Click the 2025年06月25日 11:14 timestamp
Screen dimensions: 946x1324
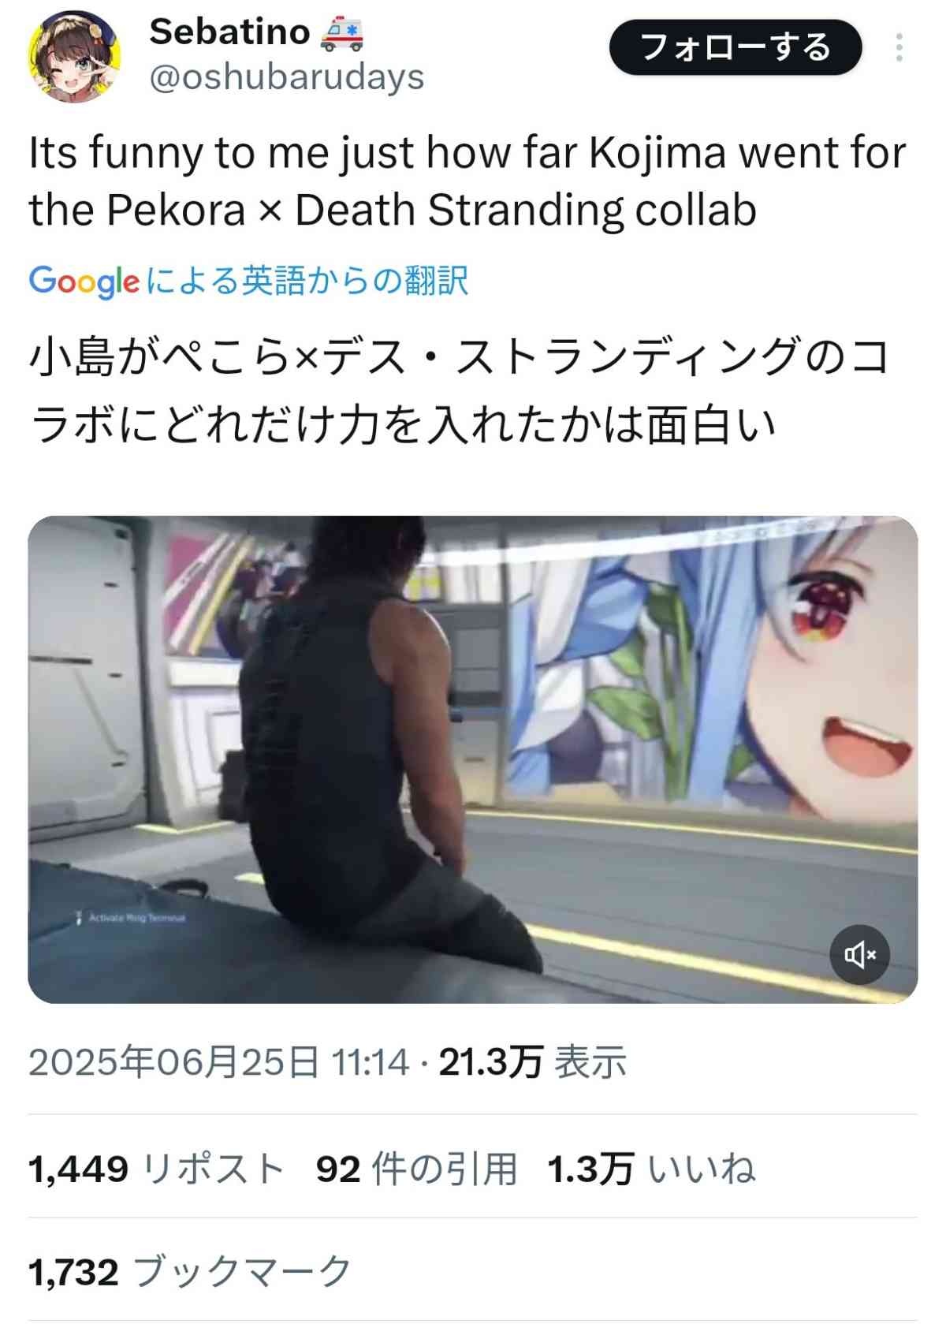219,1062
